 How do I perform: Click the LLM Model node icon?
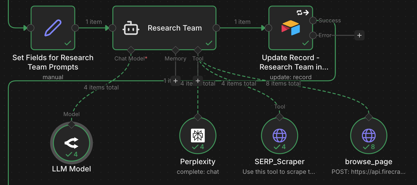pyautogui.click(x=71, y=143)
